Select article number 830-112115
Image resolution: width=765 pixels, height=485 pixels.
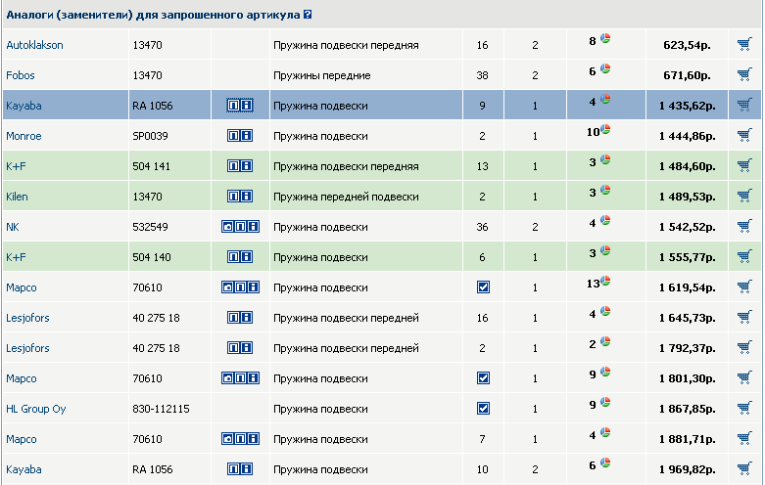(x=161, y=409)
